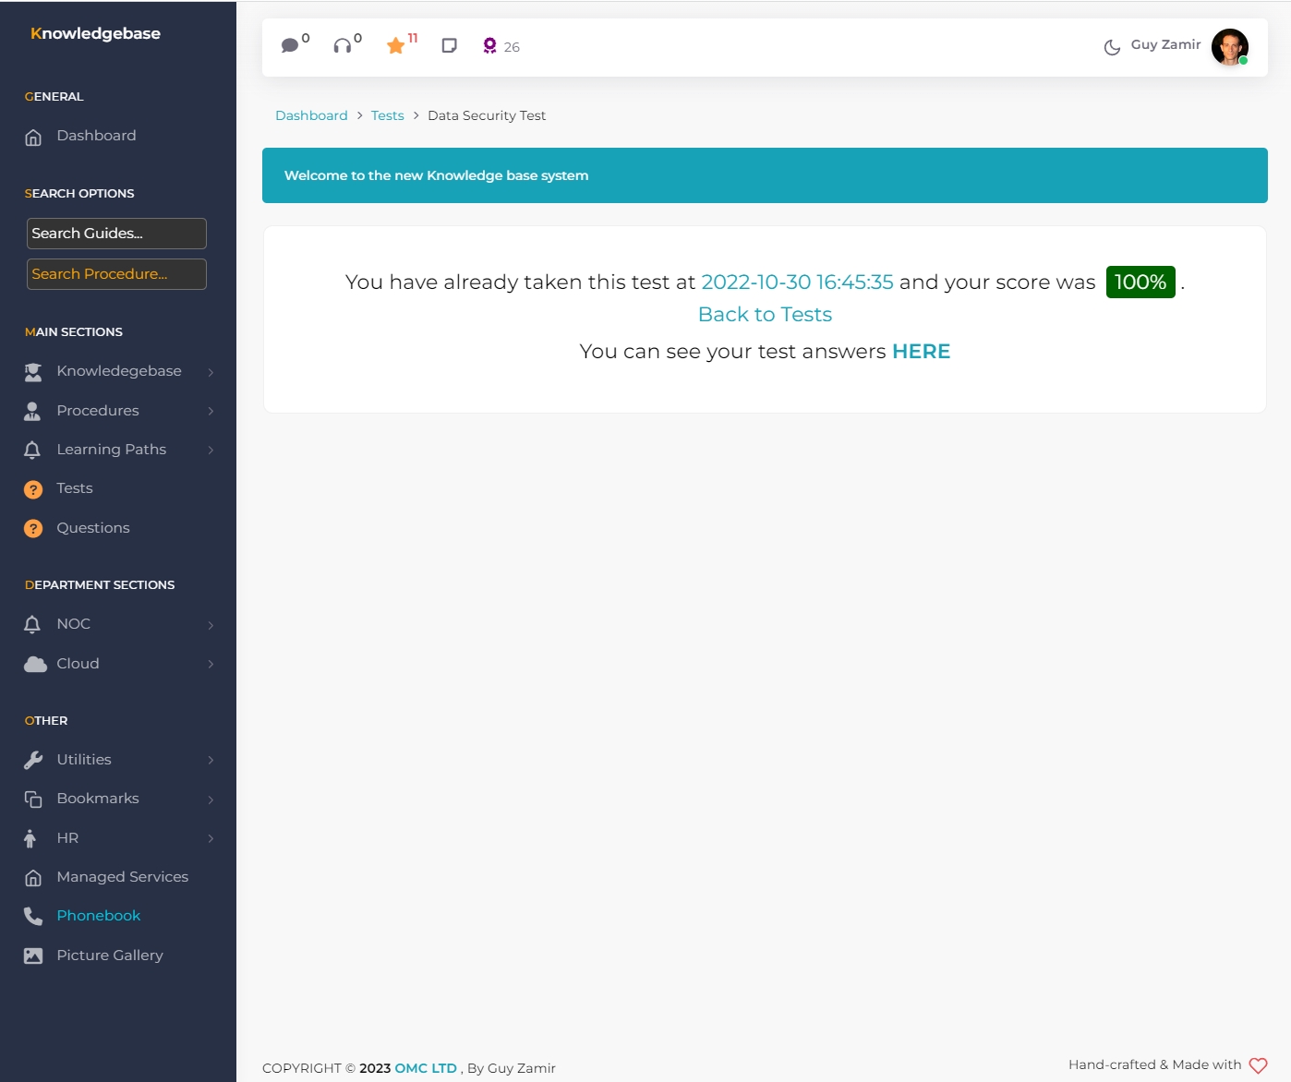
Task: Click the Tests question mark icon
Action: tap(33, 489)
